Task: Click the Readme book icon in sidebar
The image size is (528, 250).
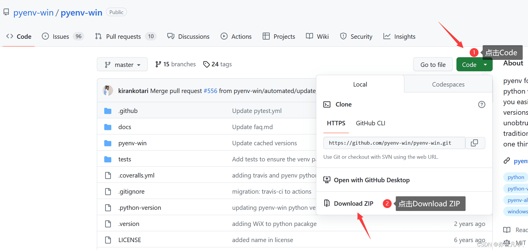Action: 507,230
